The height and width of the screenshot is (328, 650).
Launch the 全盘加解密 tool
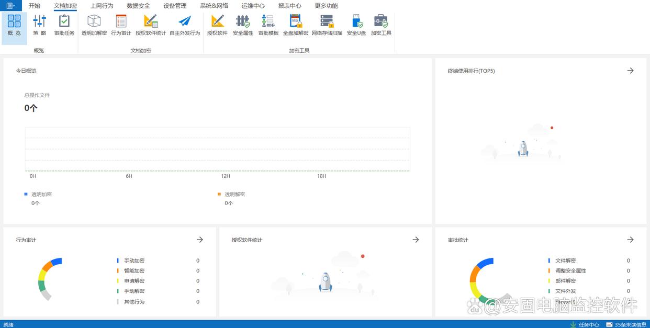pos(296,25)
